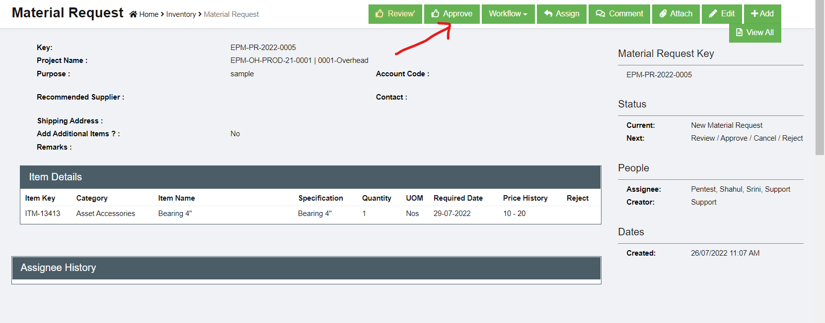
Task: Click the vertical page scrollbar
Action: 820,79
